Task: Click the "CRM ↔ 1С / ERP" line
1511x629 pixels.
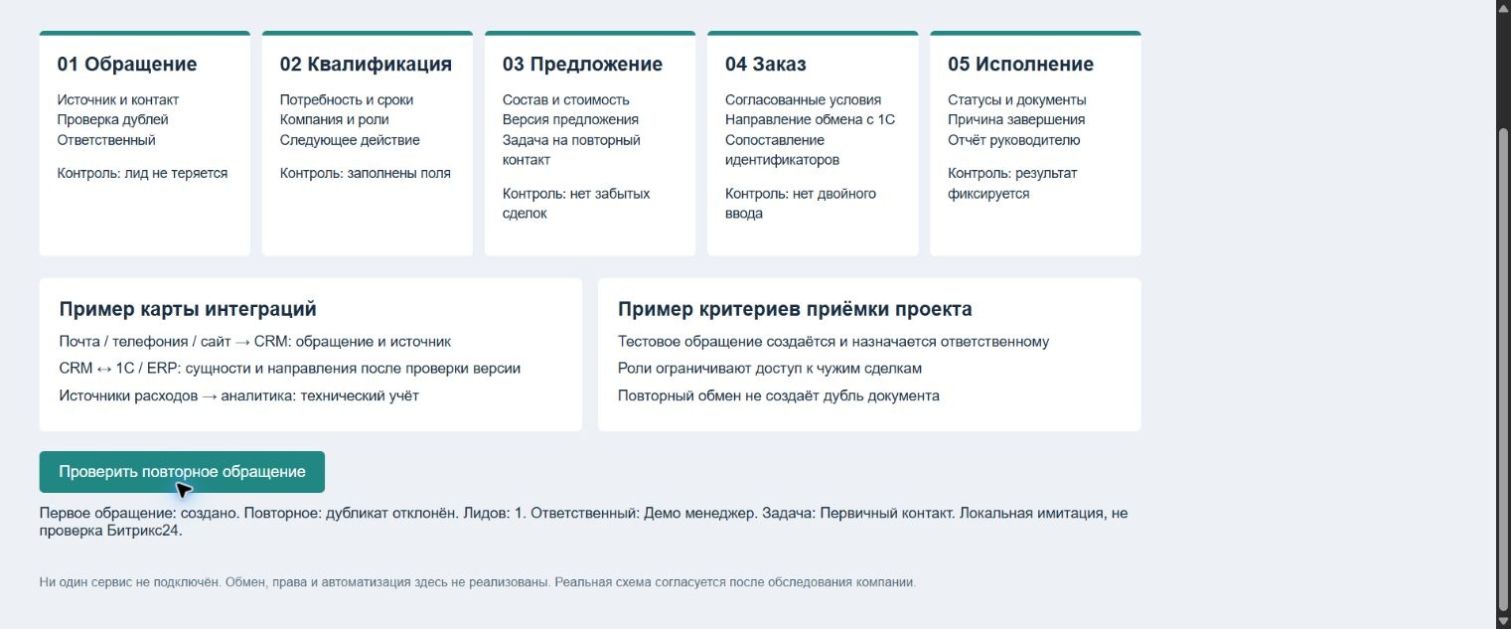Action: tap(290, 369)
